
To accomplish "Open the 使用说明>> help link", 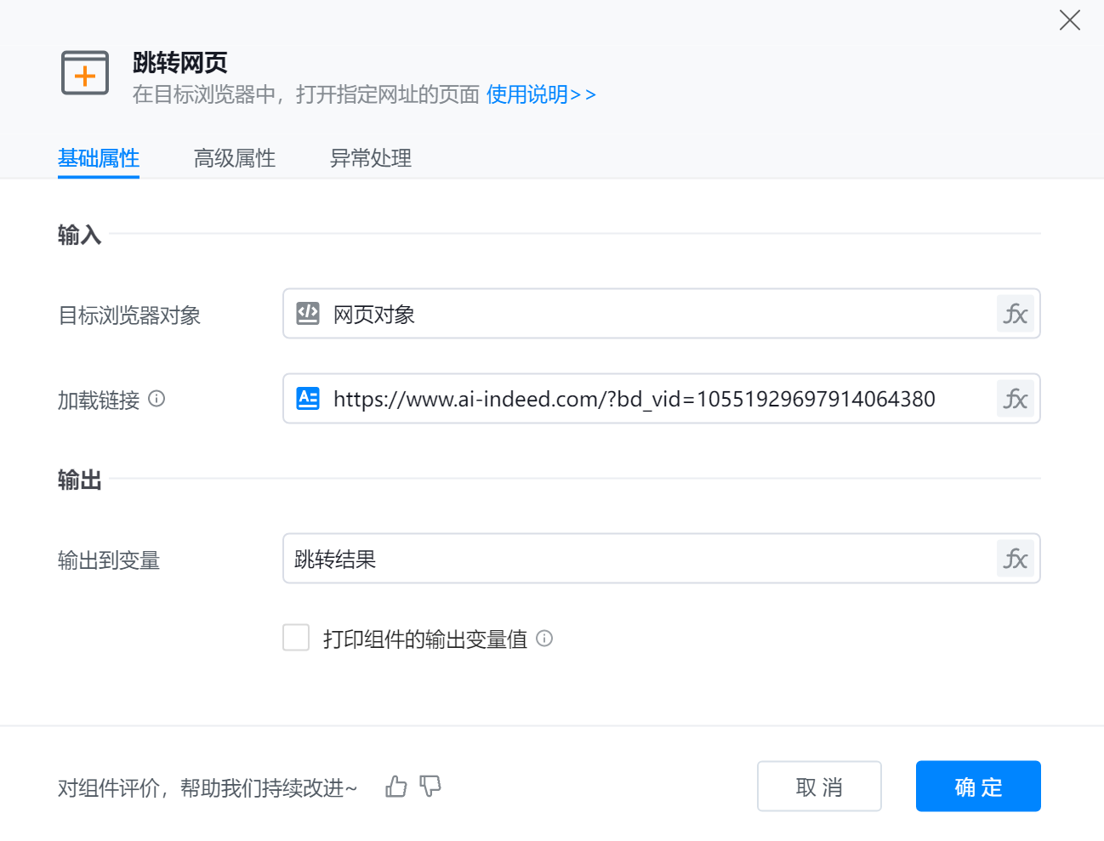I will coord(541,94).
